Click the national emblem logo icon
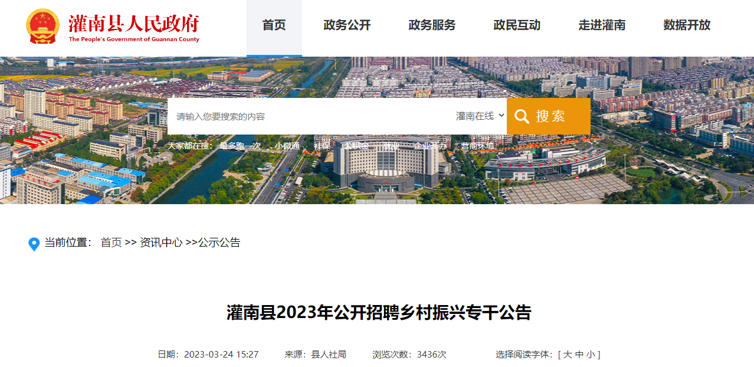Image resolution: width=754 pixels, height=367 pixels. pos(42,26)
